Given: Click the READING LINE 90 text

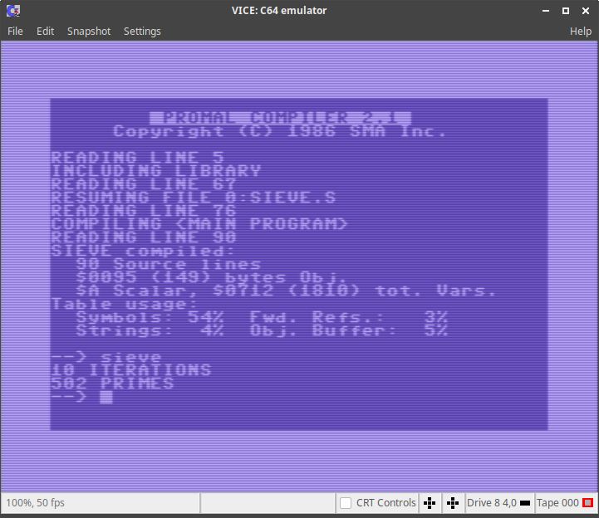Looking at the screenshot, I should click(144, 237).
